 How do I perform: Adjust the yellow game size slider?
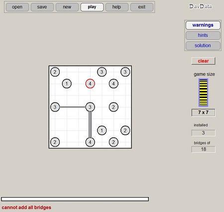pyautogui.click(x=203, y=93)
